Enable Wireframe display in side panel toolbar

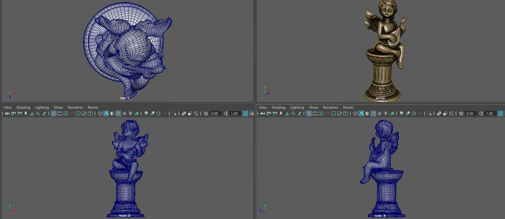355,114
